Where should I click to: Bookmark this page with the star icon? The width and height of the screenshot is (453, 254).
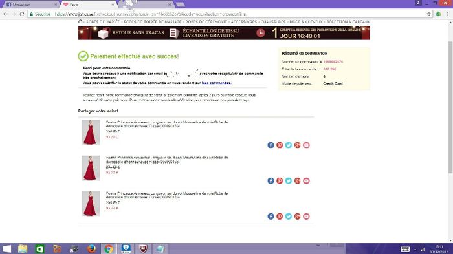(x=428, y=14)
